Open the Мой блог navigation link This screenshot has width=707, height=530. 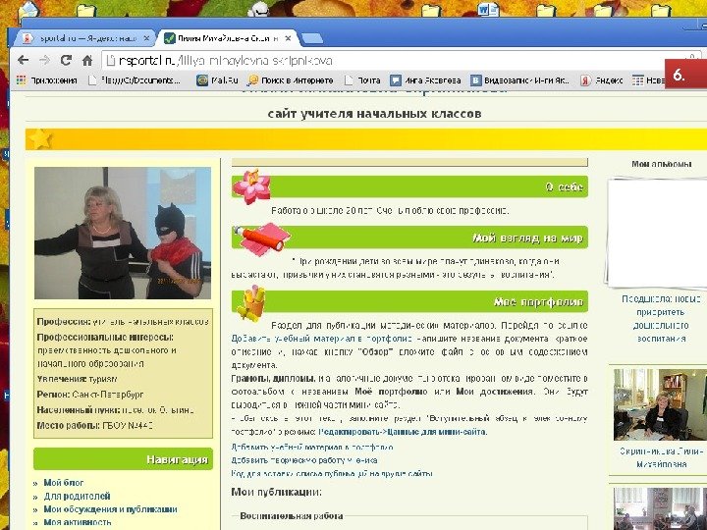[x=64, y=483]
